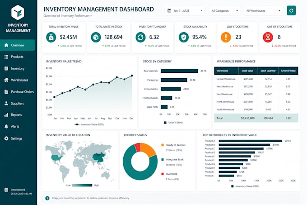This screenshot has height=205, width=307.
Task: Click the Units in Stock legend marker
Action: coord(165,123)
